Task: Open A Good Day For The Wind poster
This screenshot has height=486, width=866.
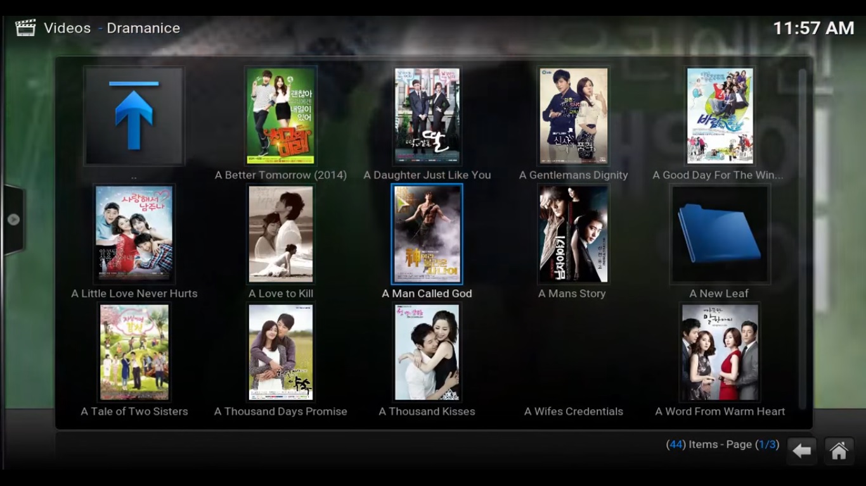Action: [x=720, y=116]
